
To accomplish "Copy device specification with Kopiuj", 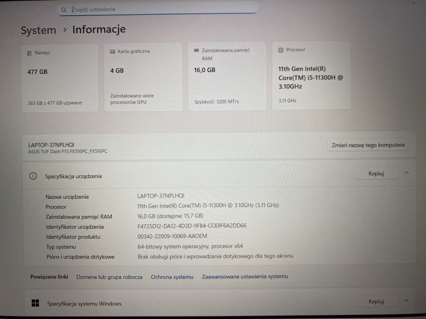I will pyautogui.click(x=376, y=173).
